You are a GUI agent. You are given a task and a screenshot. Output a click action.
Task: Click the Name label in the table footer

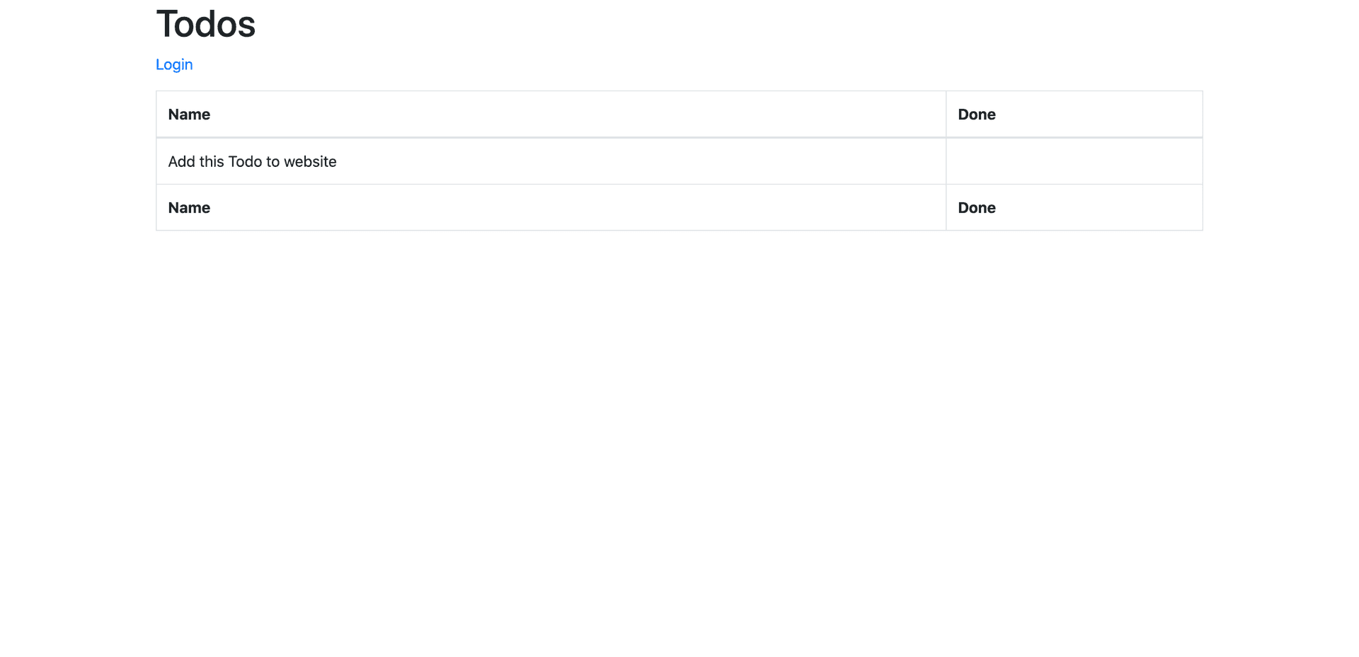[x=188, y=207]
